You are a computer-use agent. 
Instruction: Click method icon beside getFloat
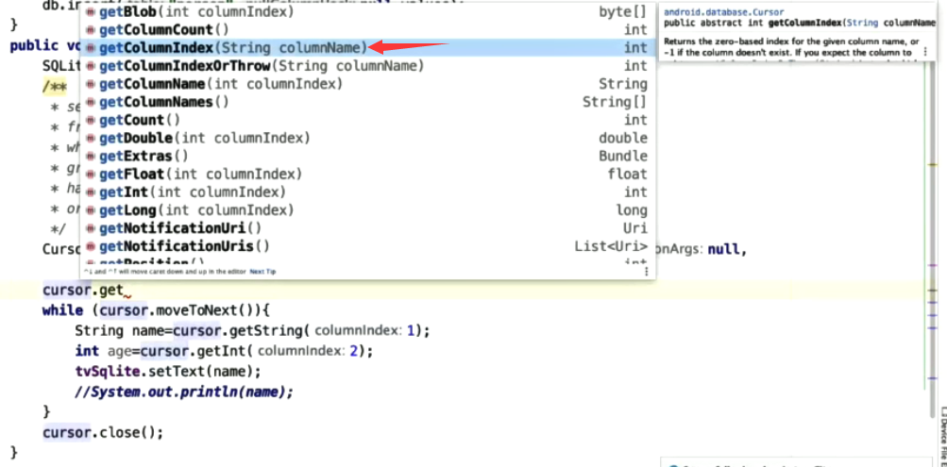point(91,175)
